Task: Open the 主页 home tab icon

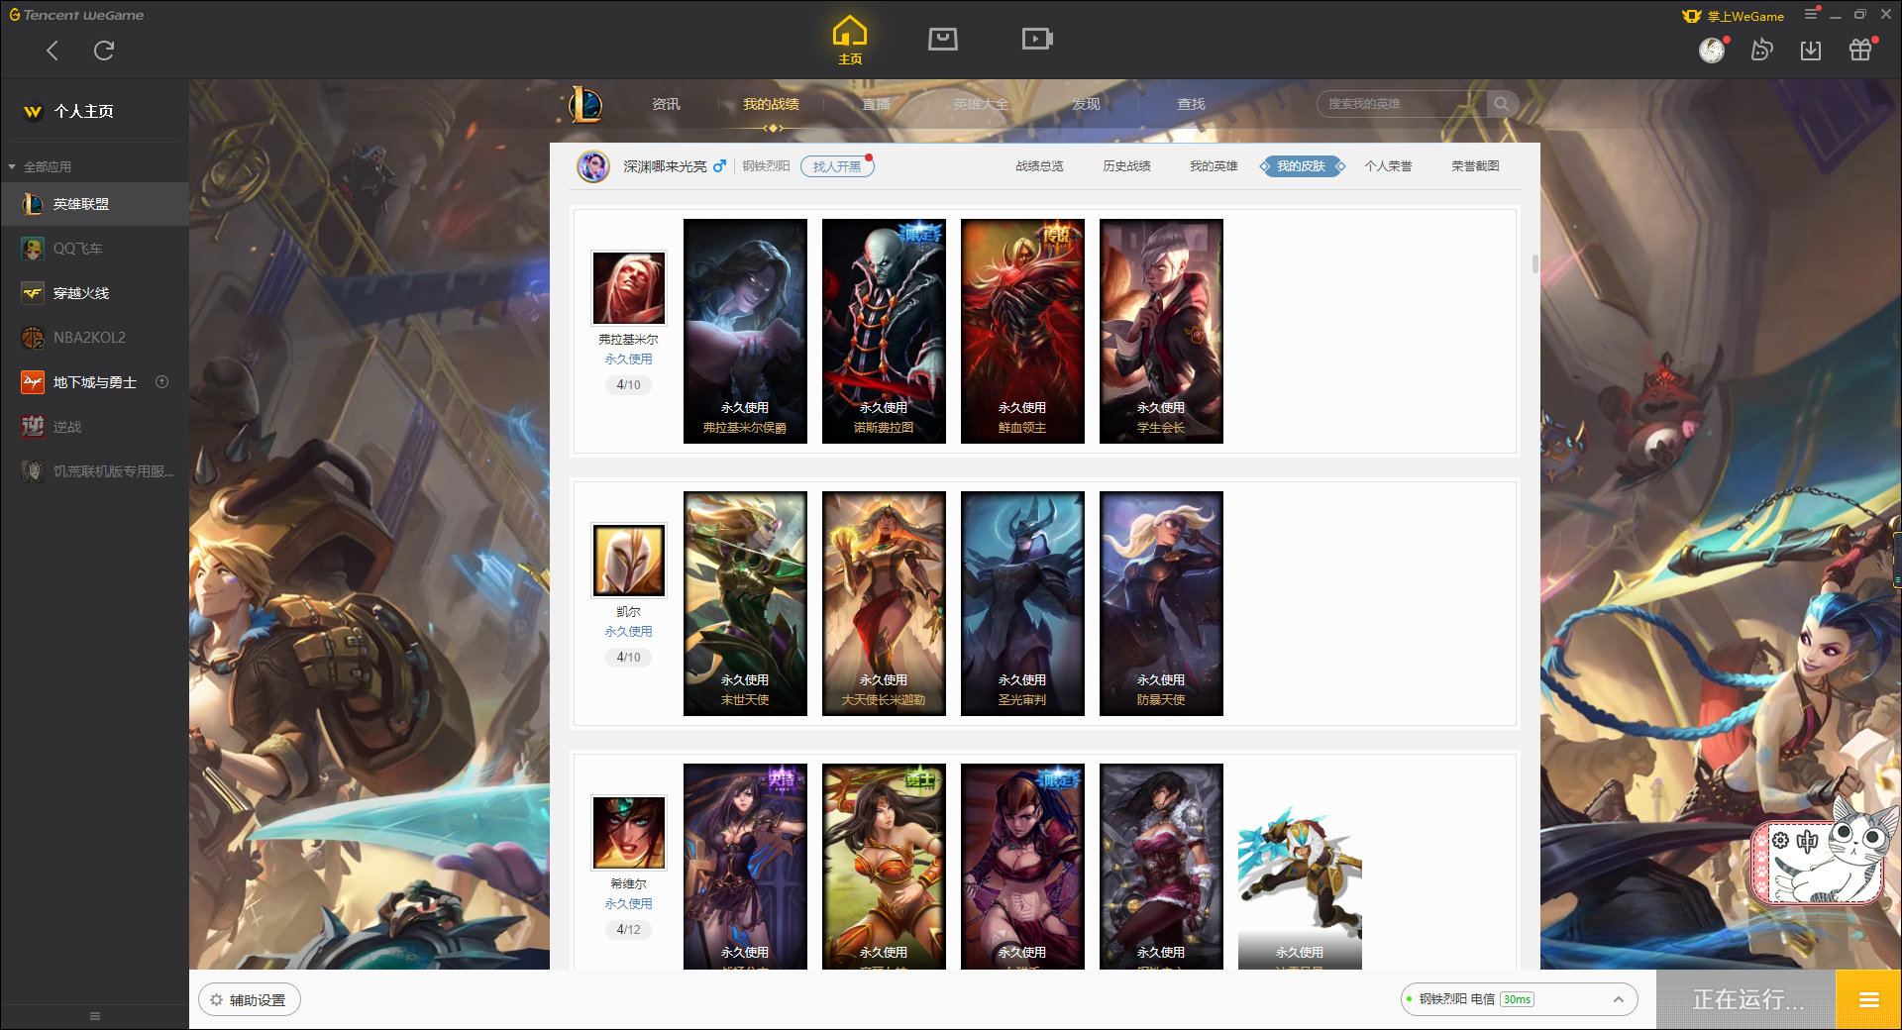Action: click(850, 40)
